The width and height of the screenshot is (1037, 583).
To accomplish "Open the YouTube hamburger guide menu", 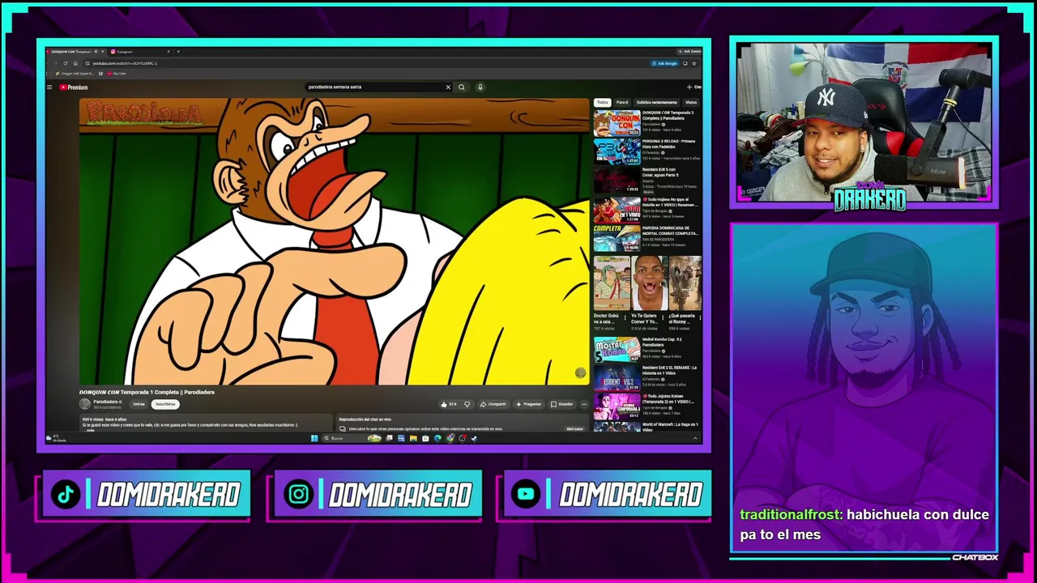I will pyautogui.click(x=49, y=87).
